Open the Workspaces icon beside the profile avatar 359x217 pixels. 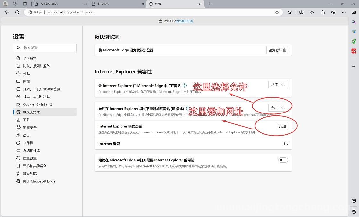coord(15,4)
